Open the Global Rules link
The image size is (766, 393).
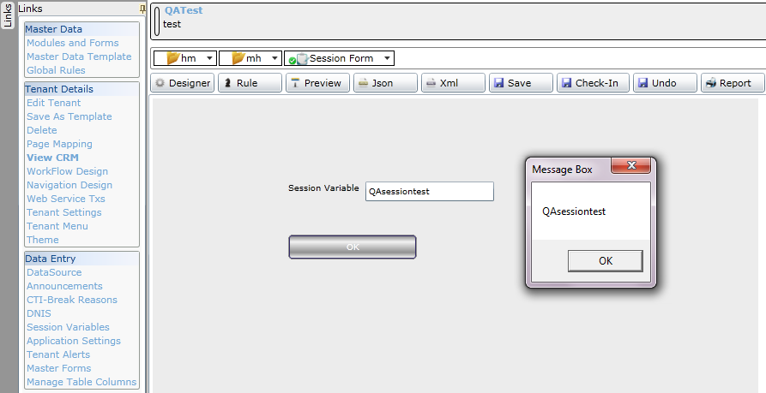click(x=56, y=70)
